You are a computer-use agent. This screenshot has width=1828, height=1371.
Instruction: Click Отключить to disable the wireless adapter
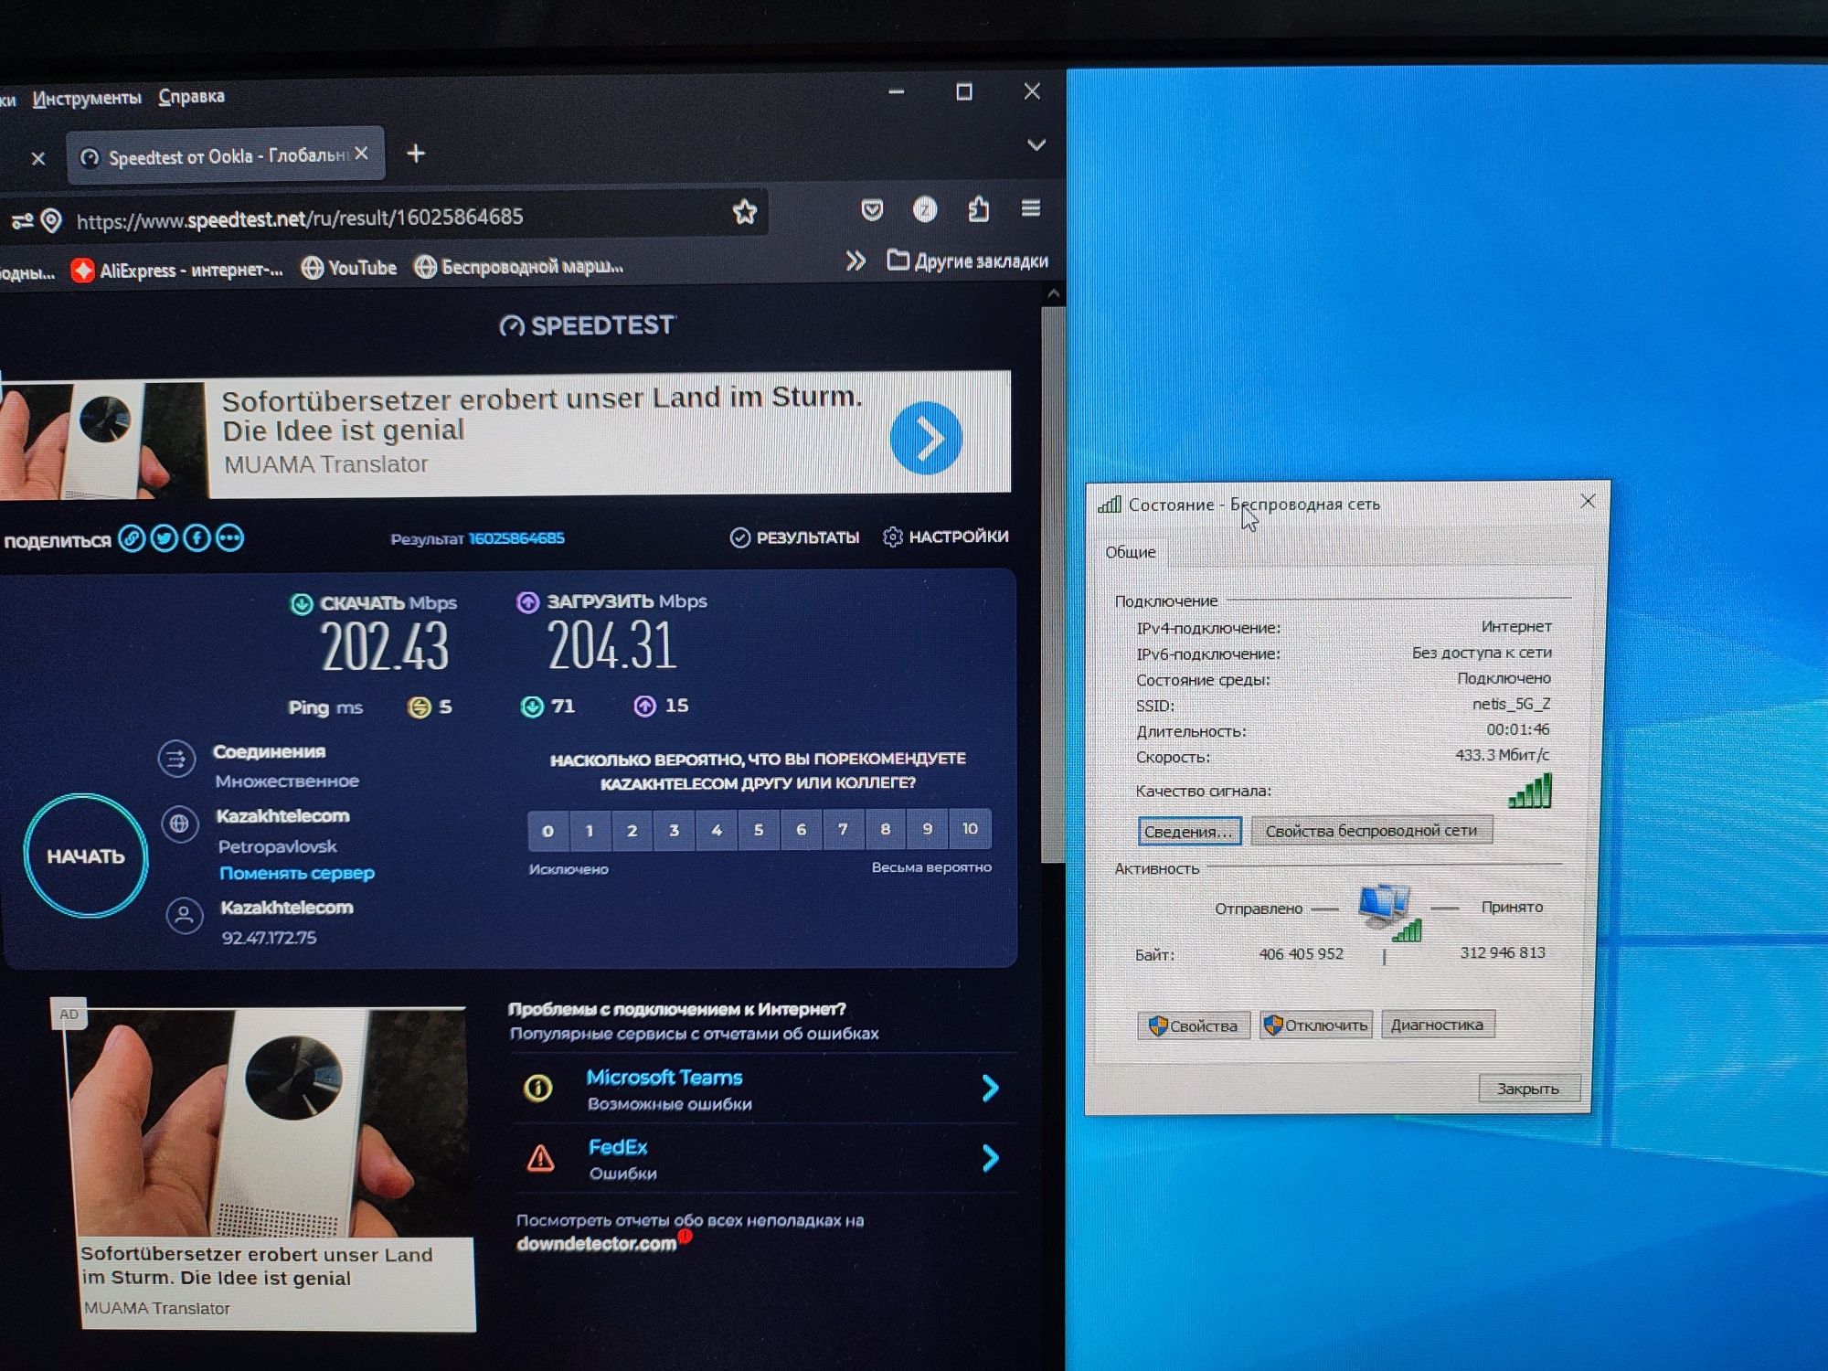(x=1316, y=1025)
